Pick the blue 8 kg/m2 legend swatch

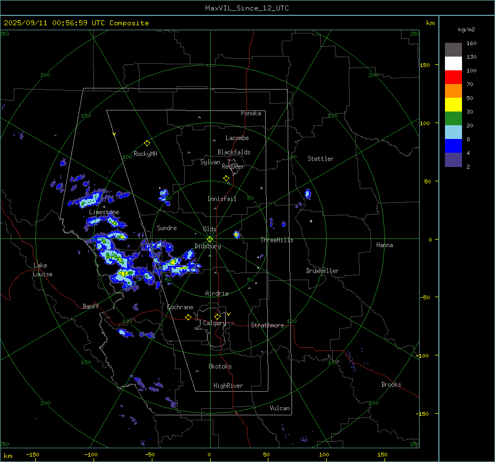coord(453,146)
